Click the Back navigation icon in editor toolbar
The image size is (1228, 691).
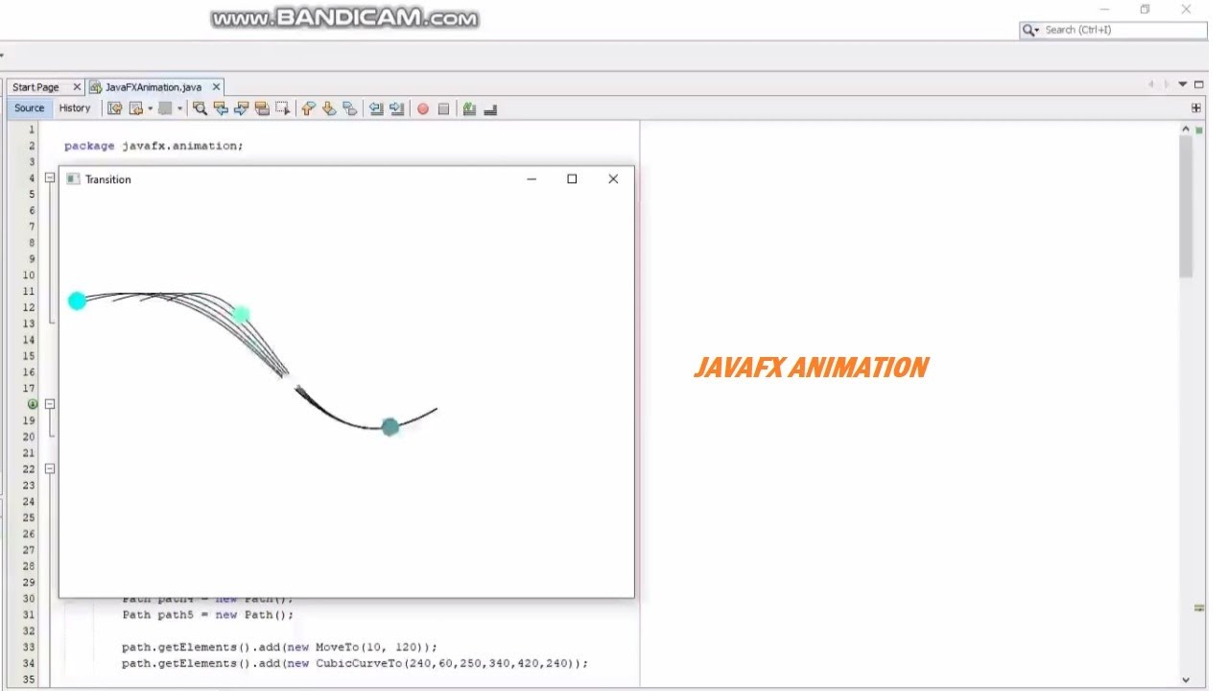pyautogui.click(x=135, y=108)
